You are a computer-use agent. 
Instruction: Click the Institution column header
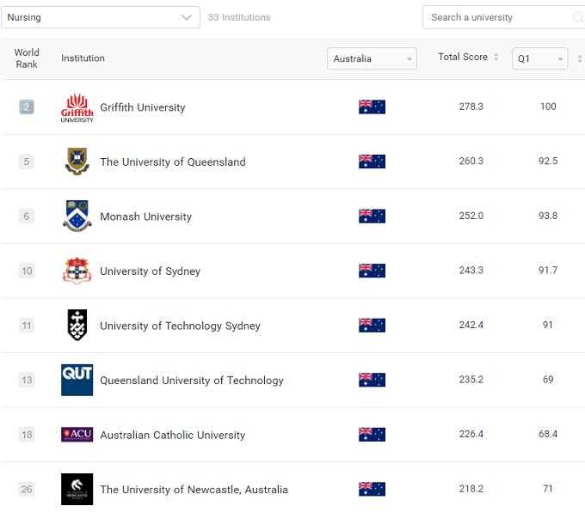click(x=83, y=58)
